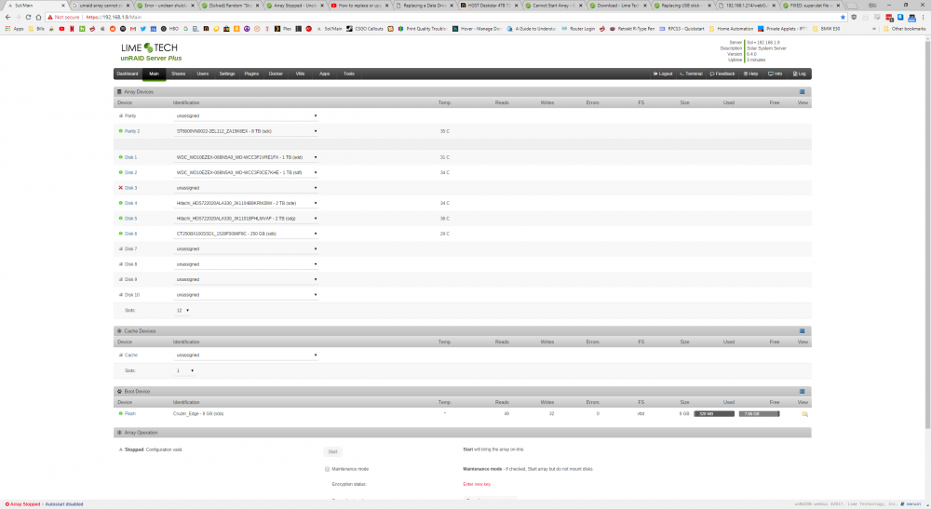Toggle Array Devices section view icon

(x=803, y=92)
